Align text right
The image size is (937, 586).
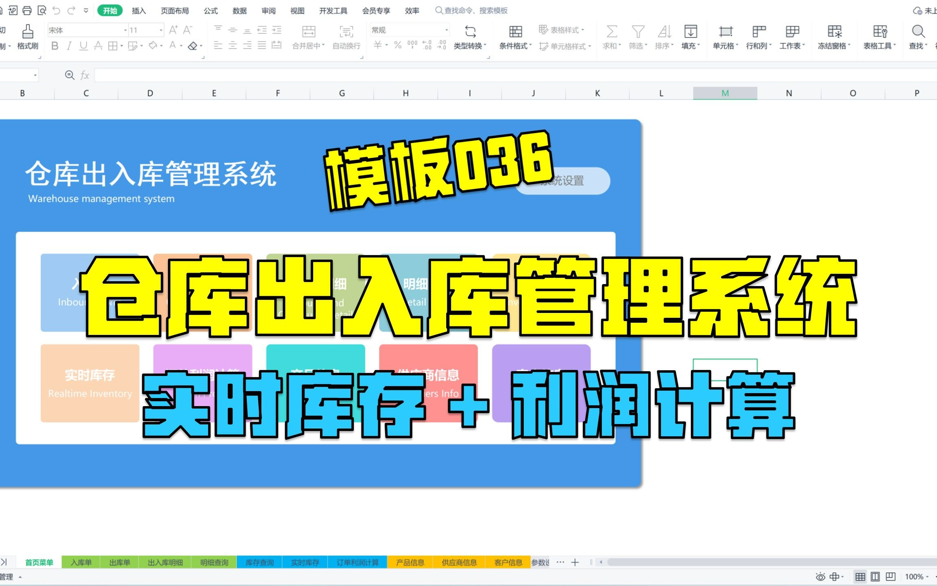click(x=247, y=46)
